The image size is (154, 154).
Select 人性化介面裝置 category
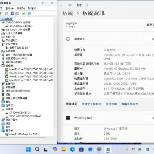pos(14,33)
